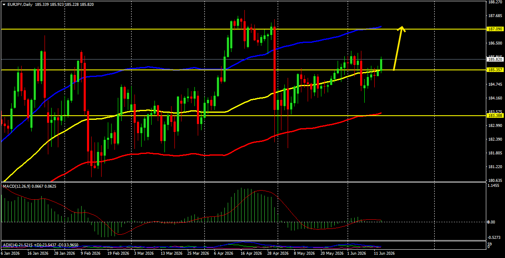The height and width of the screenshot is (258, 505).
Task: Click the 181.805 price scale value
Action: click(x=495, y=153)
